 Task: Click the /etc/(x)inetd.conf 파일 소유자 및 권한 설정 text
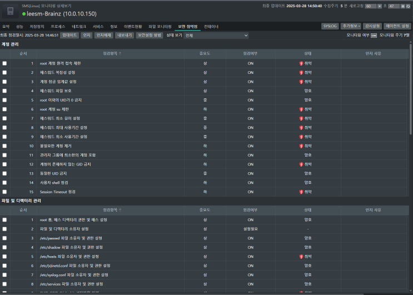coord(75,266)
